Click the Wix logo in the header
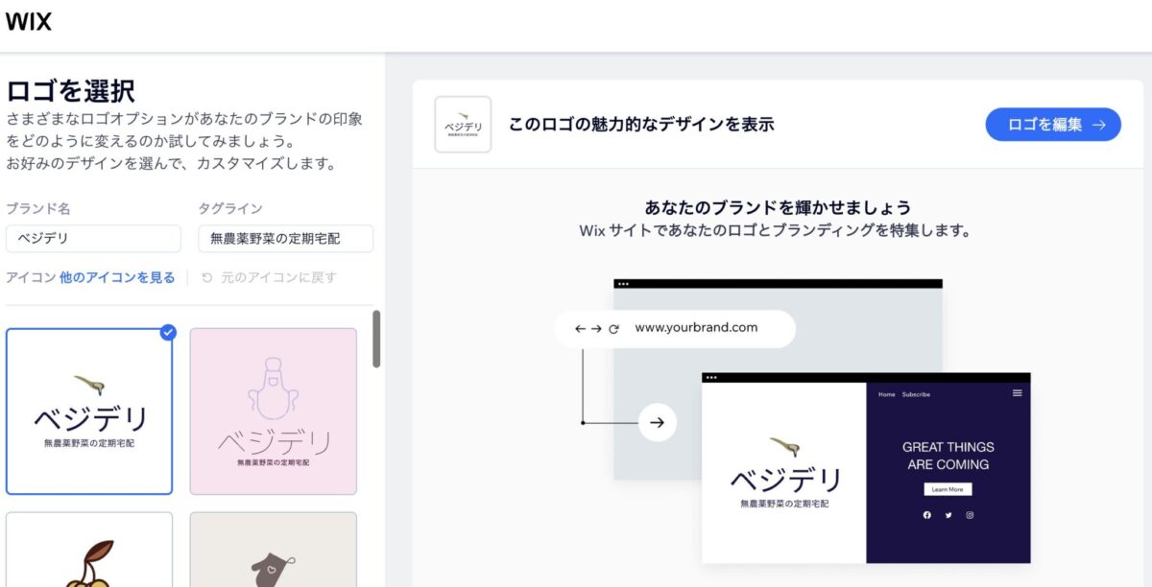The height and width of the screenshot is (587, 1152). pos(28,21)
